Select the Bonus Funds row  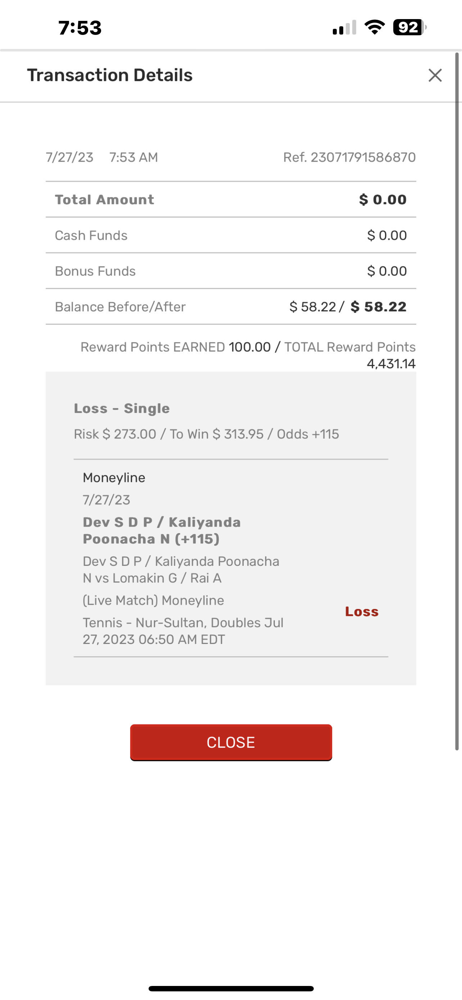click(231, 271)
